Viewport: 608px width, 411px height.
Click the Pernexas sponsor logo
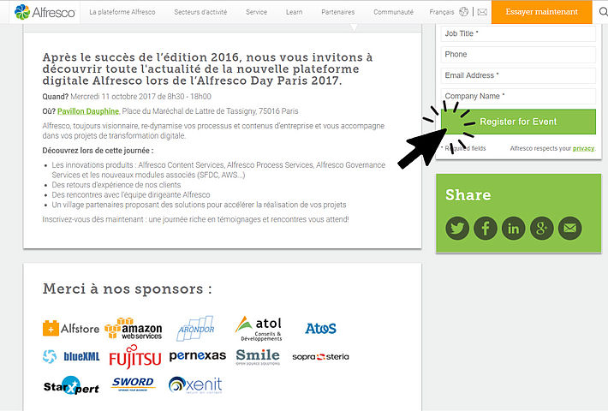pyautogui.click(x=197, y=355)
